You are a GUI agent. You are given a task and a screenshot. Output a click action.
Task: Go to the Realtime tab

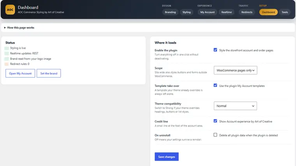(x=226, y=12)
